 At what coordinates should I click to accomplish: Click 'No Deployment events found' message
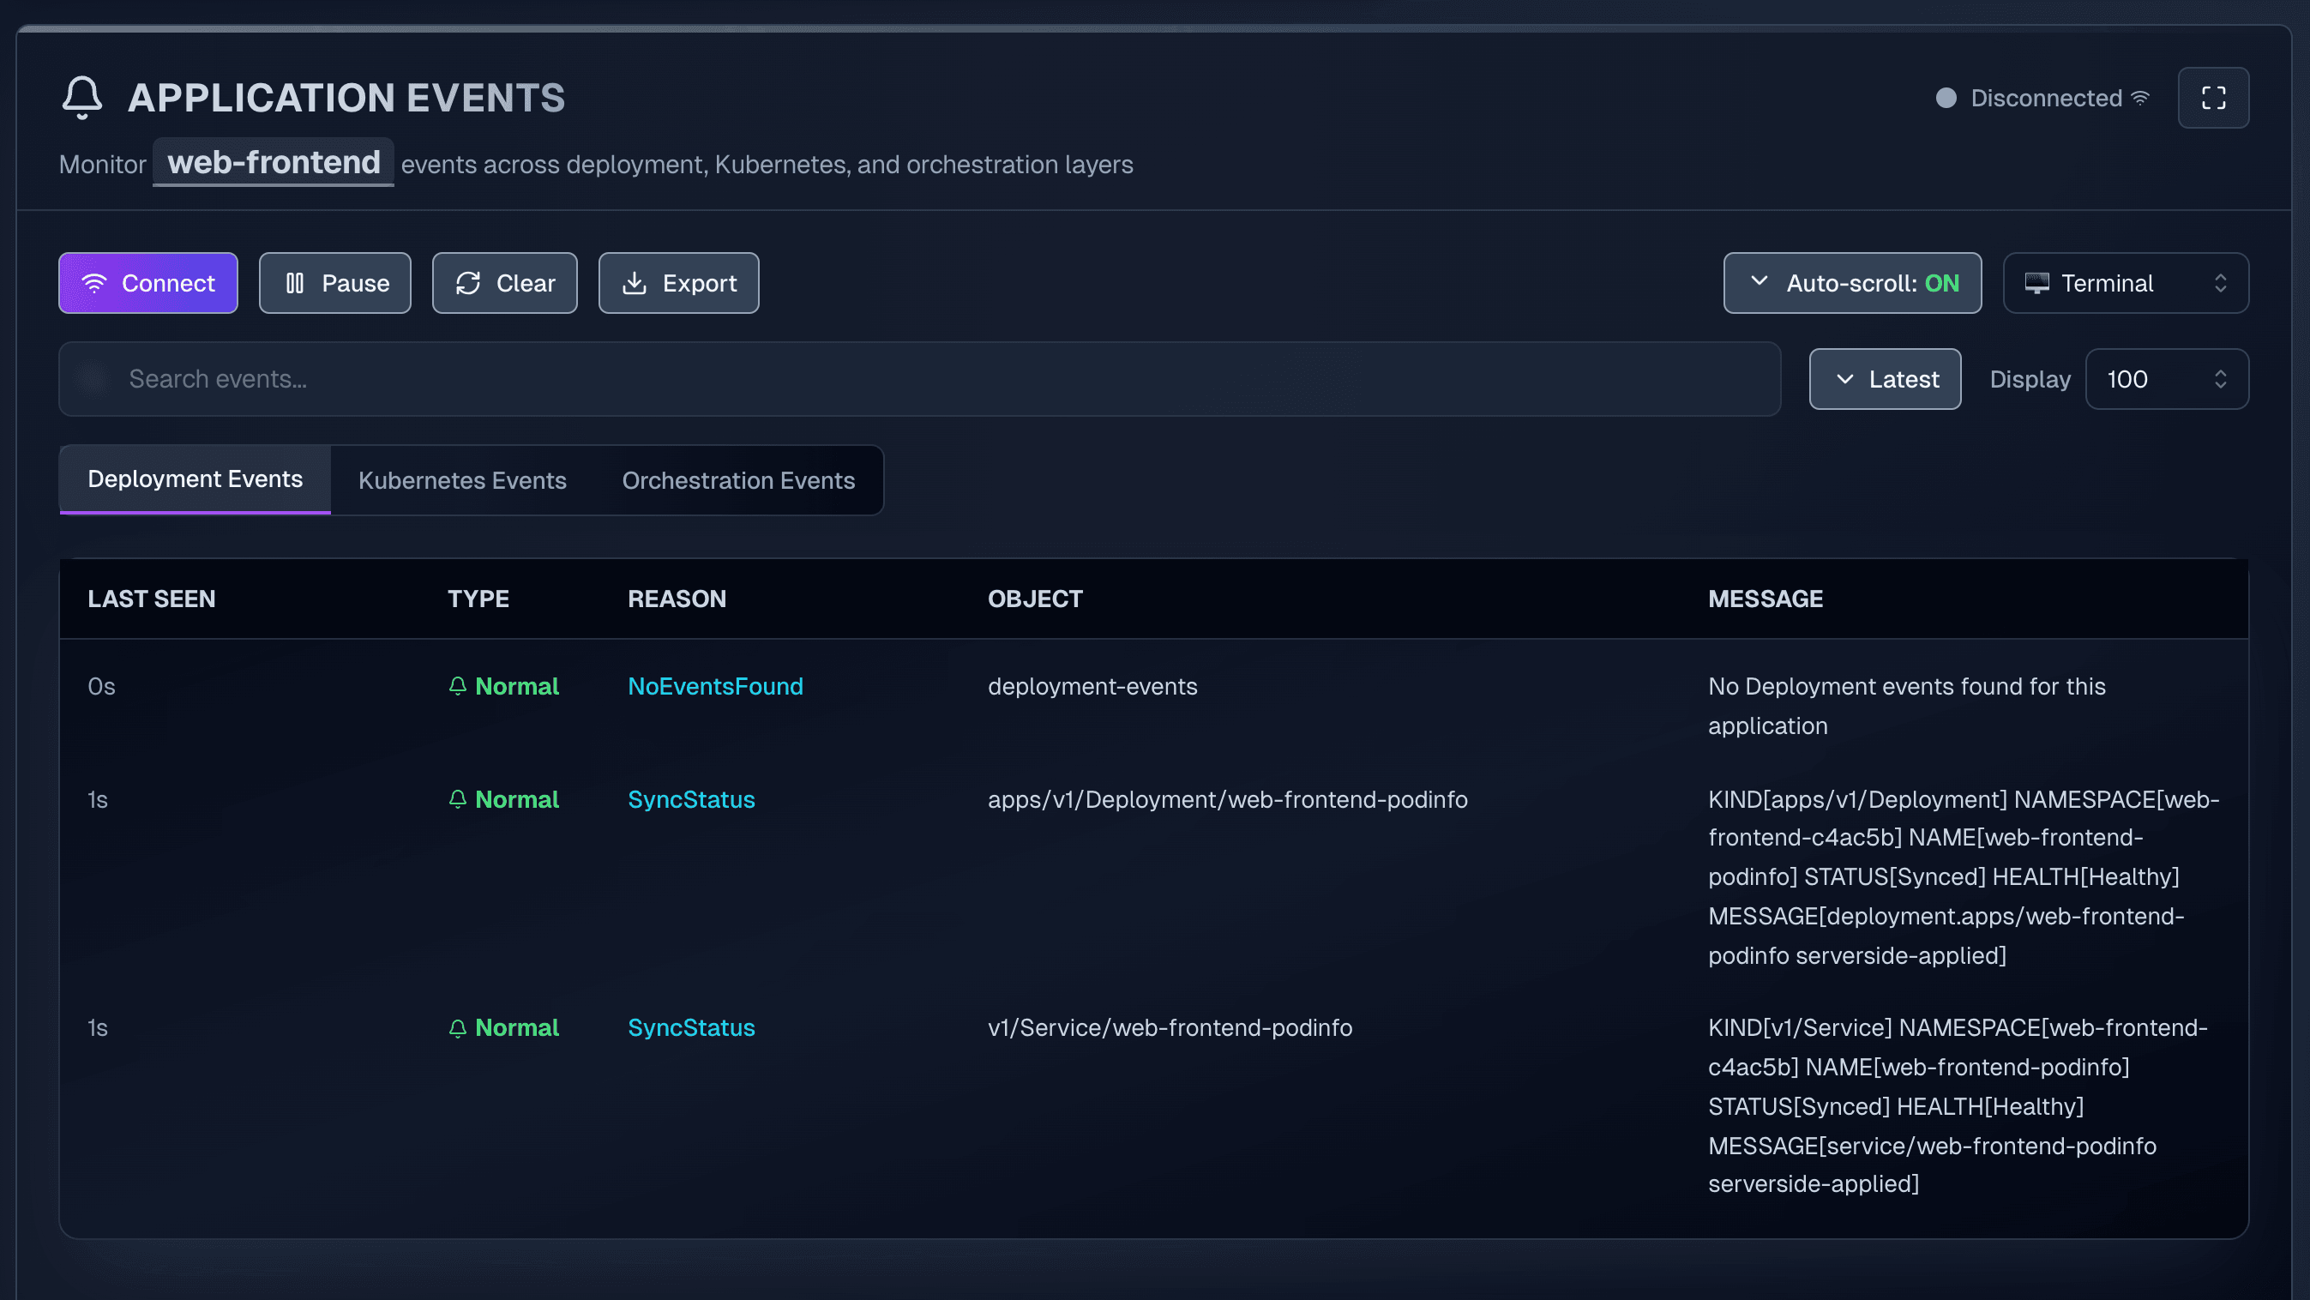(1906, 706)
